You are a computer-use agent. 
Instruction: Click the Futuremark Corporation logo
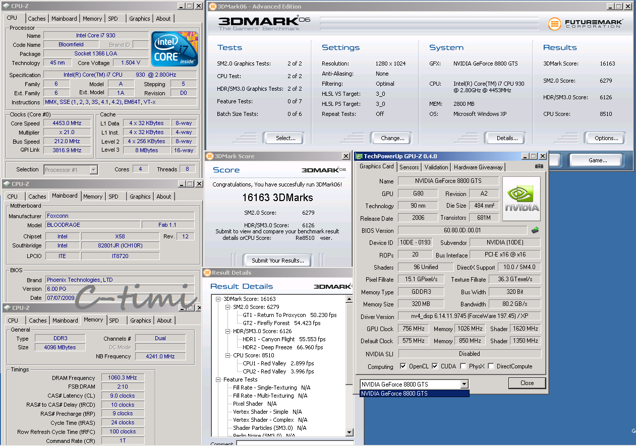point(586,24)
